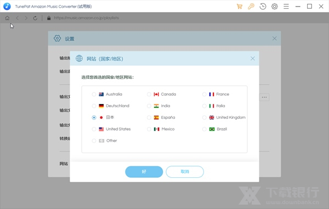Open the conversion history clock icon

[x=263, y=7]
